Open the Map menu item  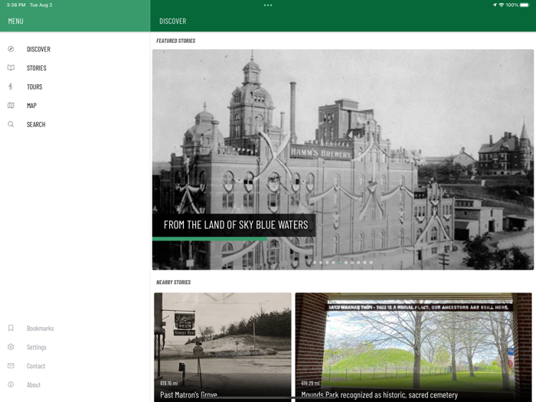pos(31,106)
